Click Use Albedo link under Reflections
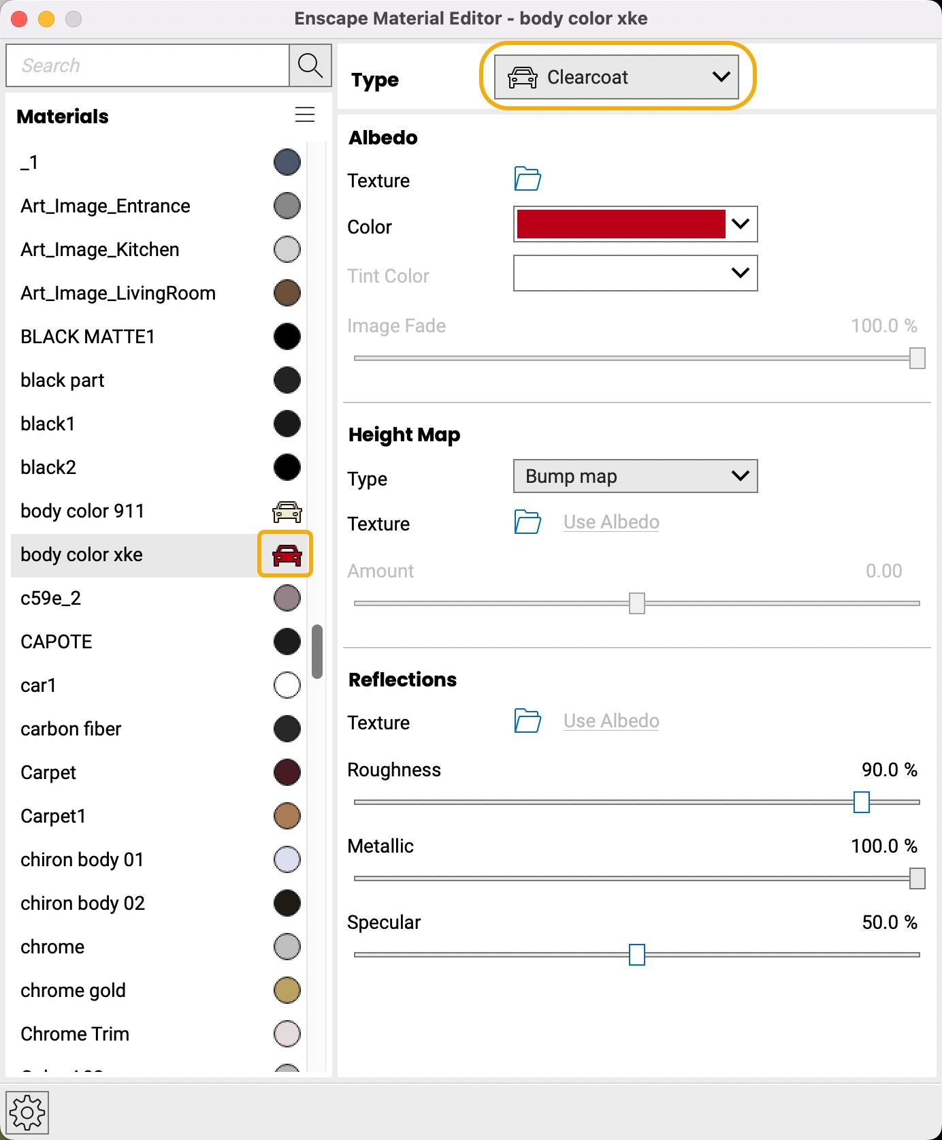 coord(611,721)
